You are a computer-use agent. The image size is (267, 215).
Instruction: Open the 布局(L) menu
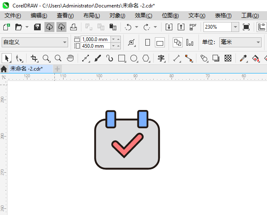pyautogui.click(x=92, y=16)
